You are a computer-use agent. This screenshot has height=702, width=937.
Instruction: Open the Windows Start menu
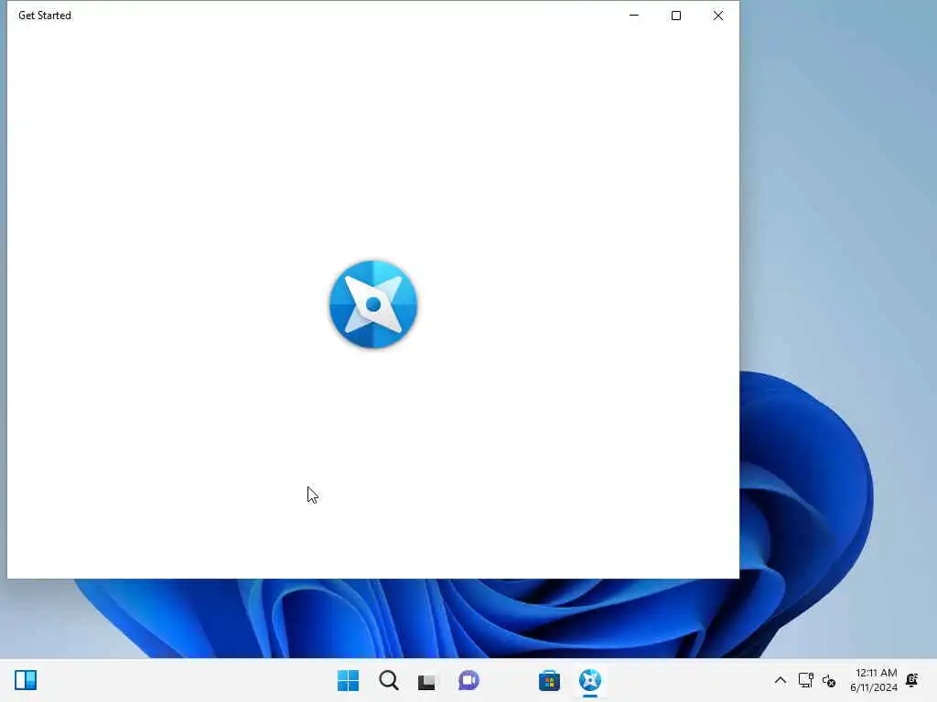pos(348,680)
